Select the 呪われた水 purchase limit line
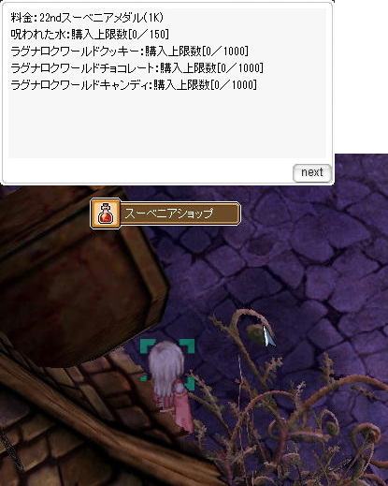 (x=90, y=35)
